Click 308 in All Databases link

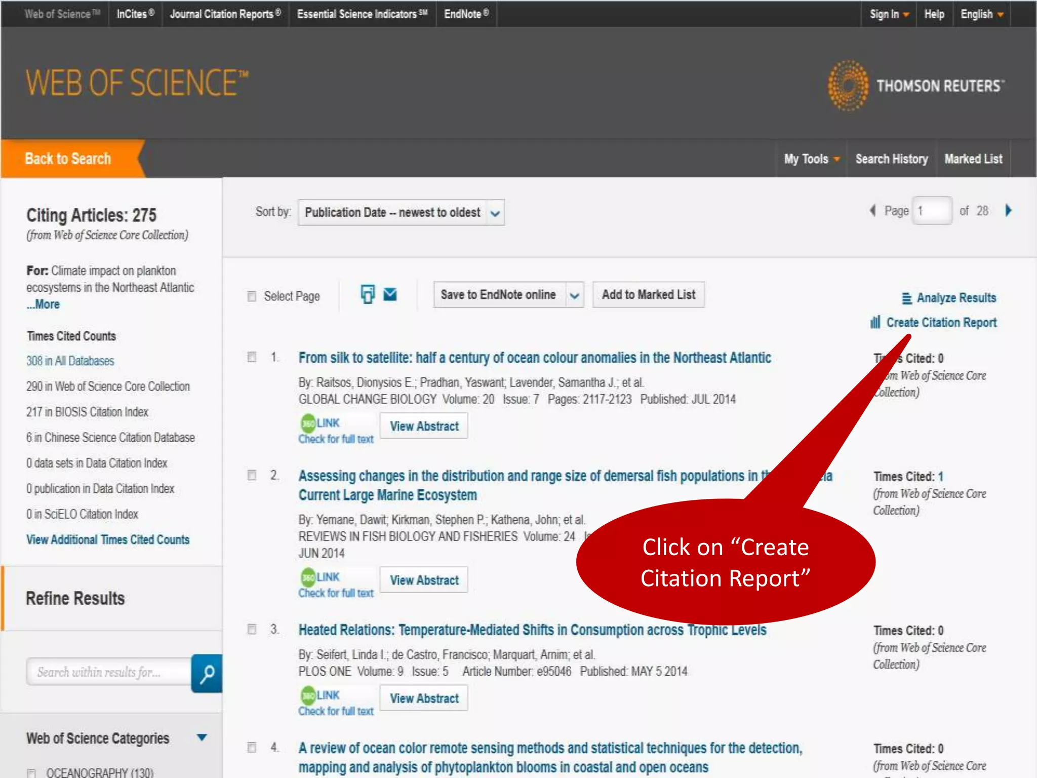click(x=70, y=361)
